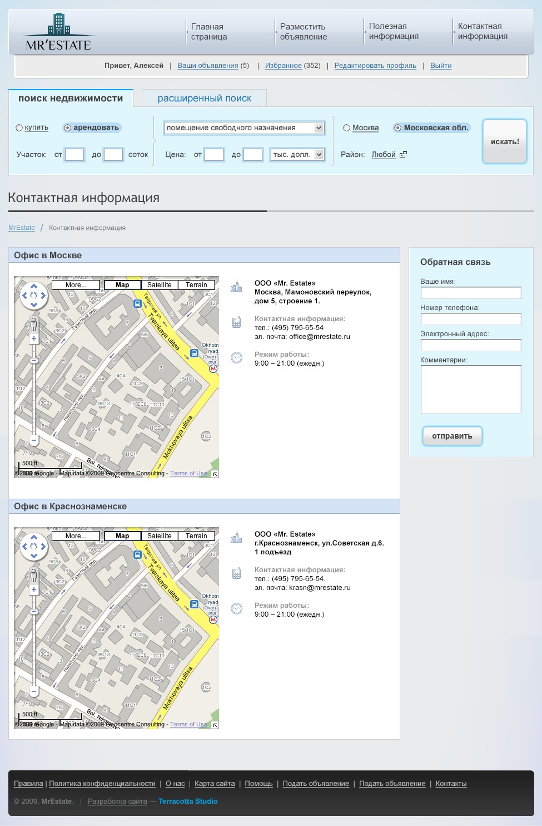542x826 pixels.
Task: Open Контактная информация menu item
Action: [x=483, y=31]
